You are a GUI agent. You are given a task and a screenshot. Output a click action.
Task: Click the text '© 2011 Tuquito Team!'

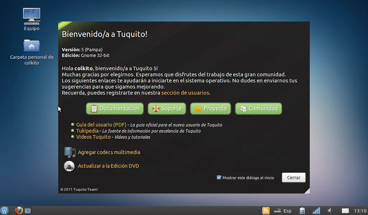79,190
